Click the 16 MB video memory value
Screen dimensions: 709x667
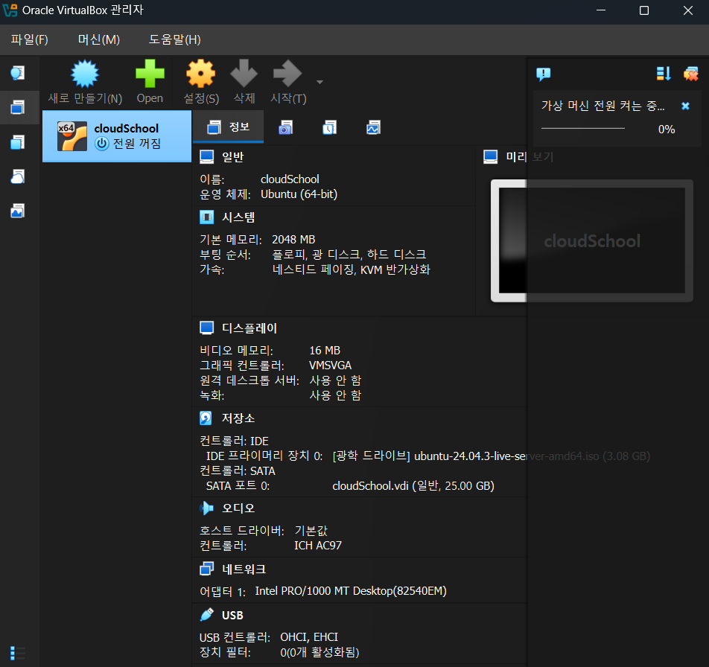point(325,351)
